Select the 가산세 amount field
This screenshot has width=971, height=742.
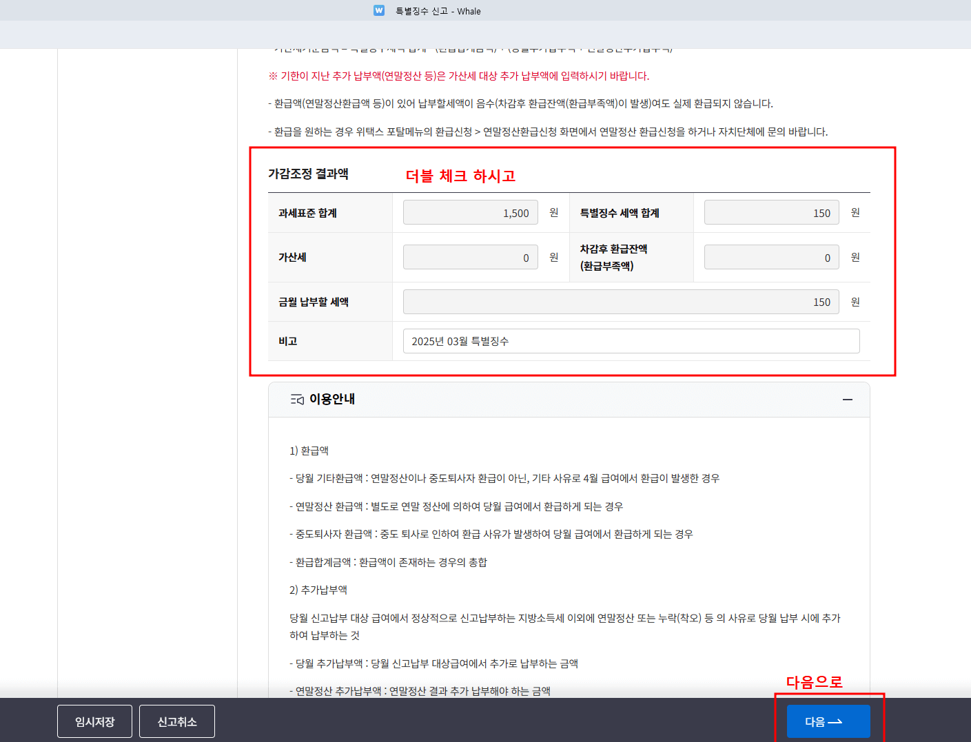click(x=471, y=257)
